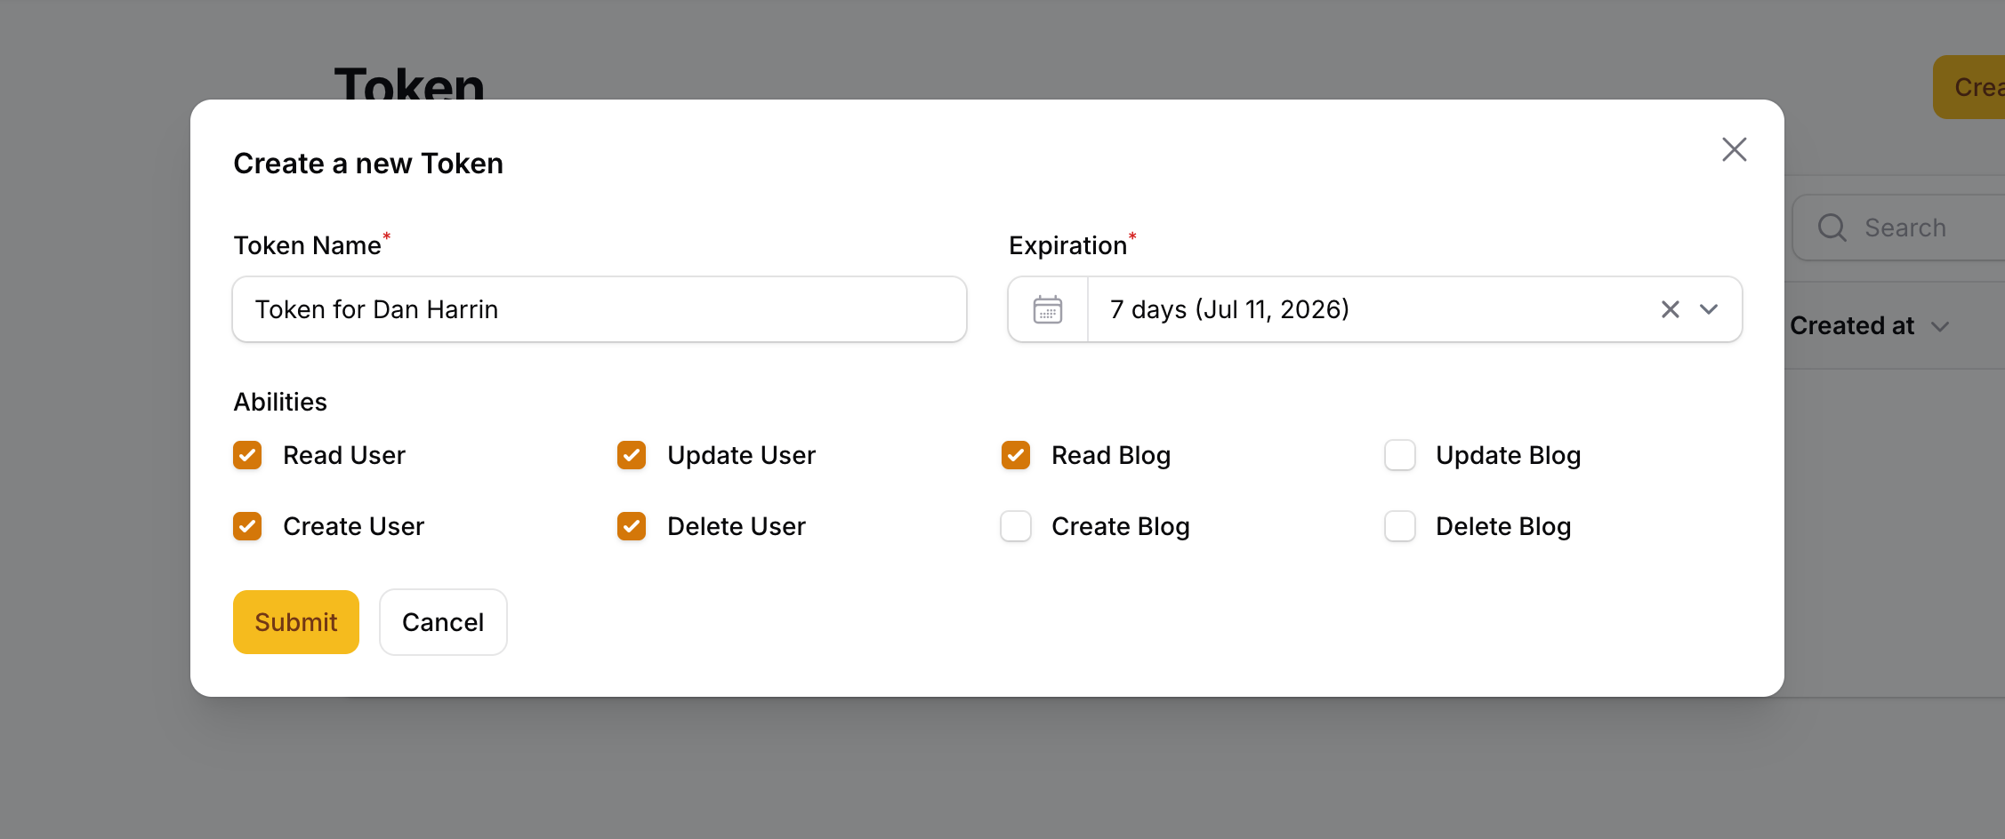Uncheck the Read User ability

coord(247,455)
